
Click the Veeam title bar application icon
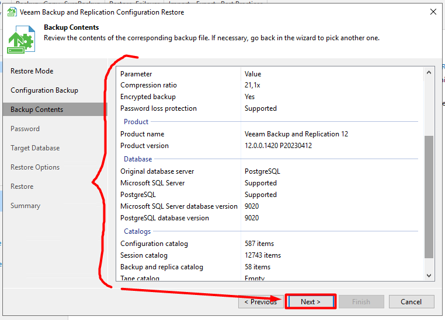click(12, 12)
